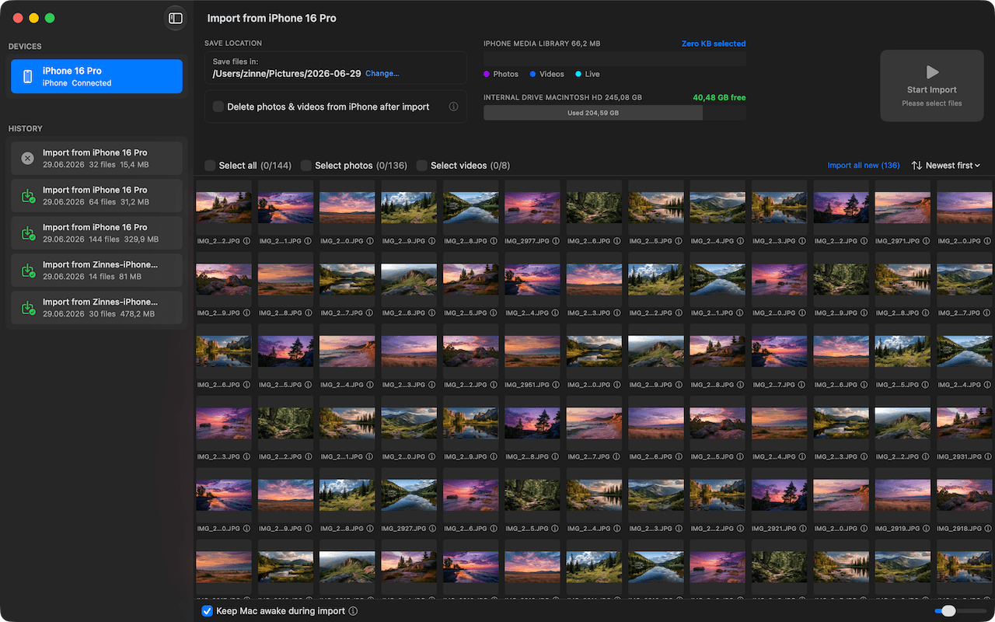Image resolution: width=995 pixels, height=622 pixels.
Task: Open the 14 files 81 MB history entry
Action: [x=96, y=271]
